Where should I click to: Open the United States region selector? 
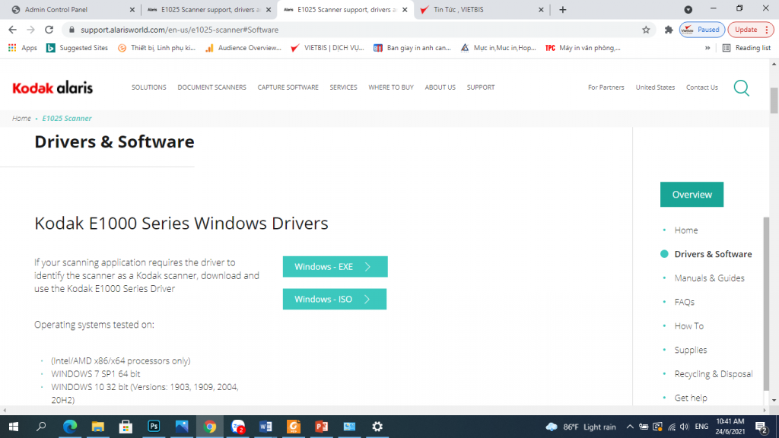(655, 87)
